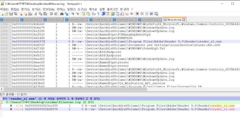Collapse the "reader_sl.exe" search results header
240x117 pixels.
point(1,99)
